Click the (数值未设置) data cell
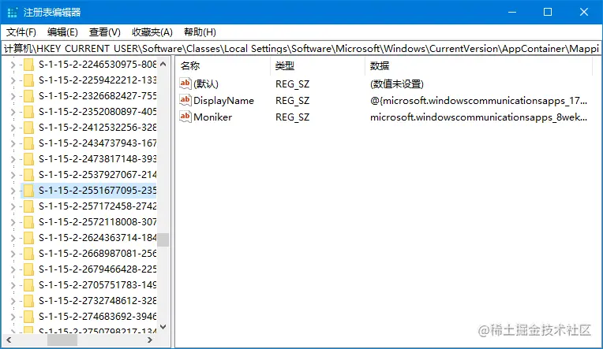 point(396,84)
